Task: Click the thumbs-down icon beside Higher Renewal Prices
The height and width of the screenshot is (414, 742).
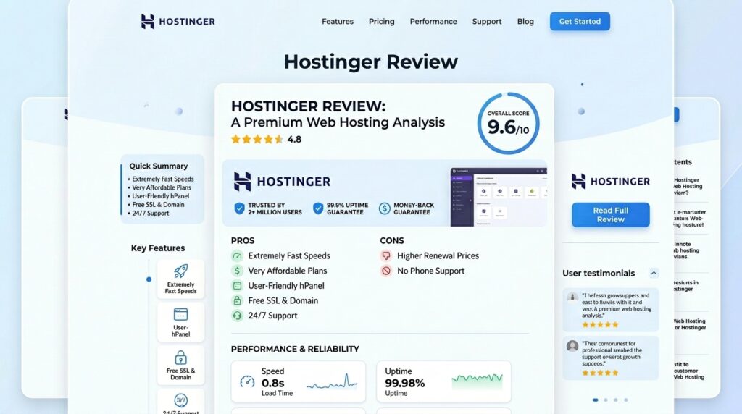Action: point(386,255)
